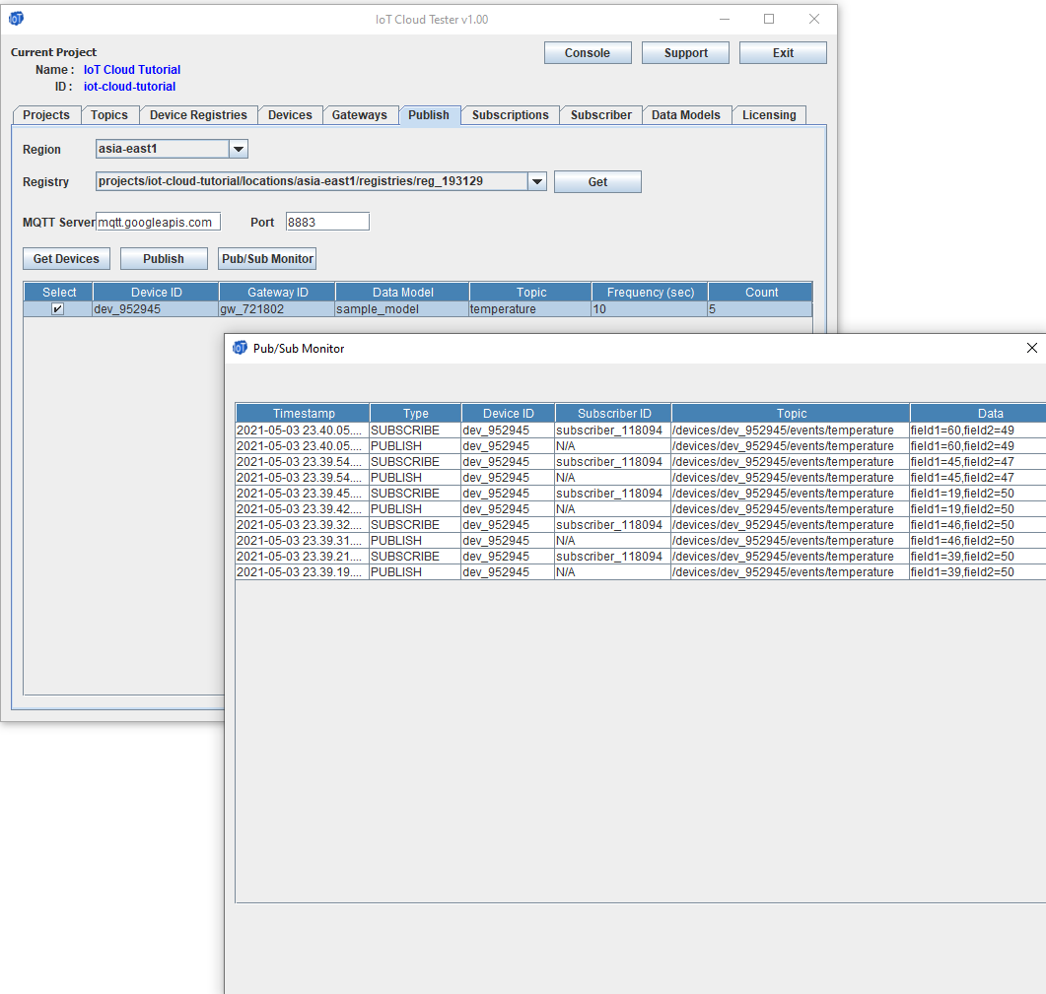Select the SUBSCRIBE row at 23.39.54
Screen dimensions: 1046x994
pyautogui.click(x=641, y=462)
